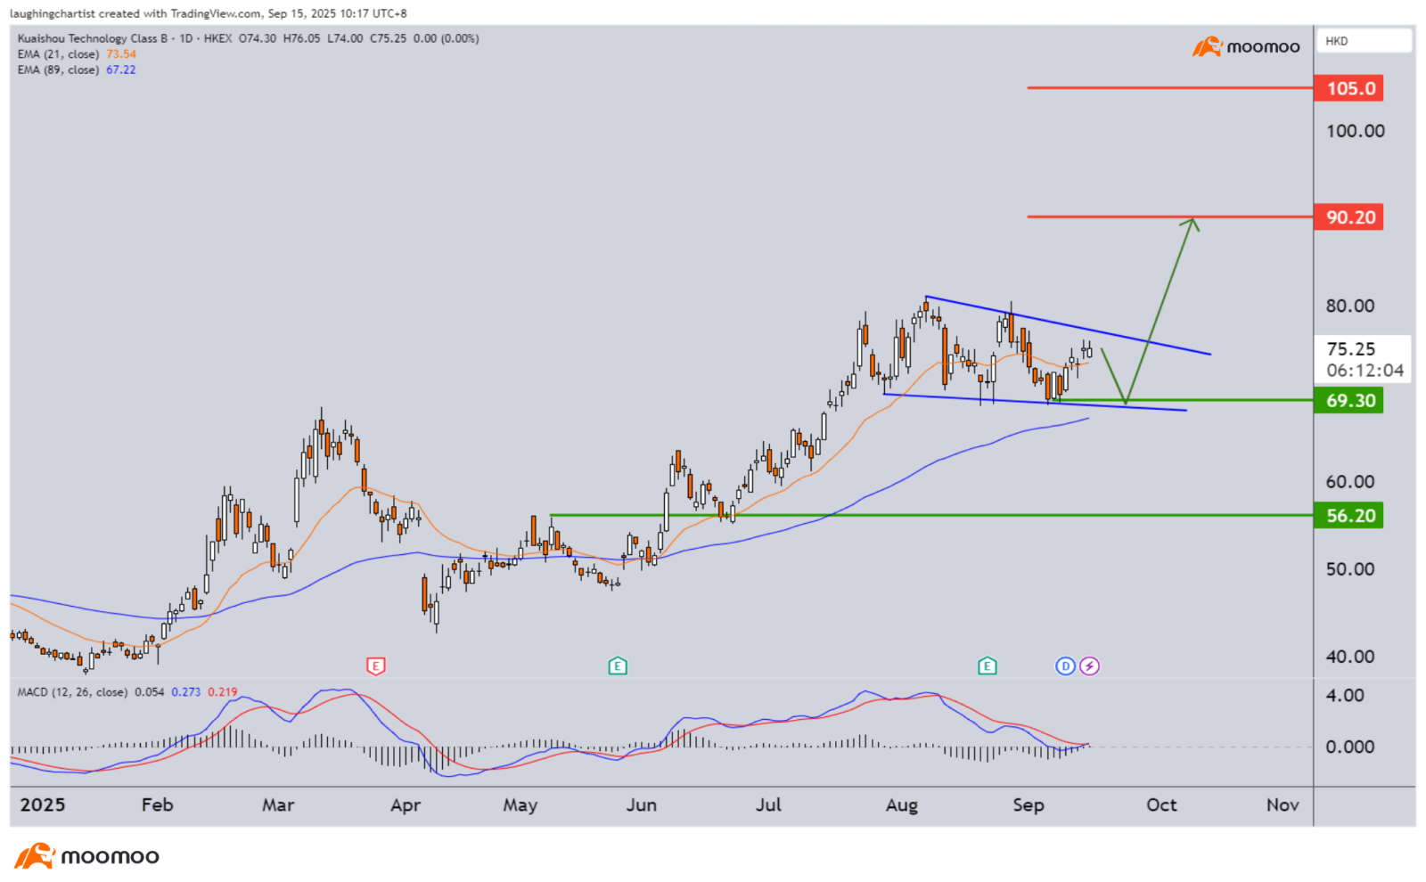Click the 40.00 price axis label
The width and height of the screenshot is (1426, 882).
(x=1349, y=657)
